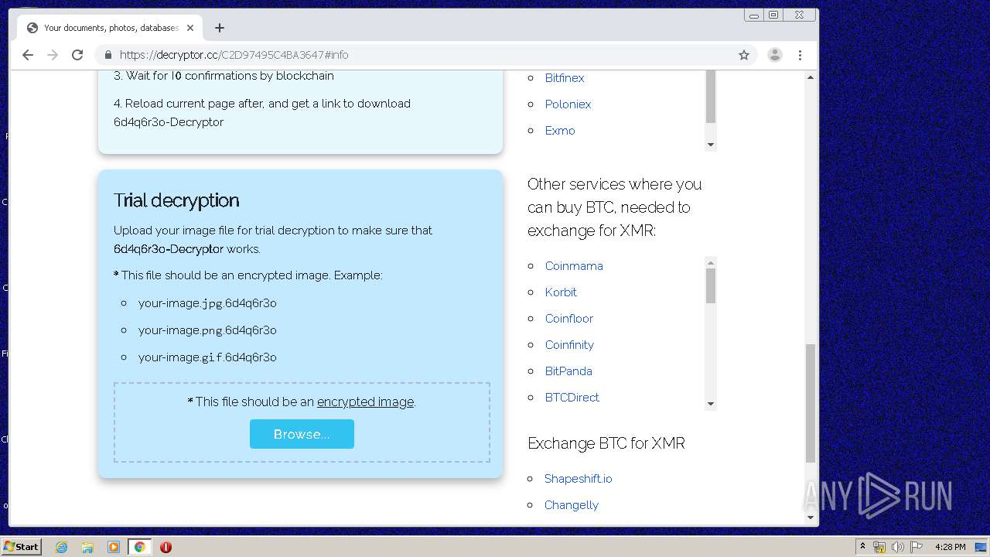Click the page scrollbar down arrow

[811, 518]
